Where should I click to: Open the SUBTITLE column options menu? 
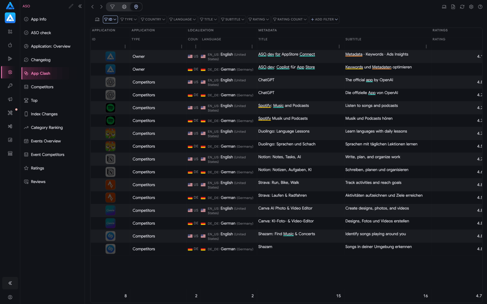[426, 47]
